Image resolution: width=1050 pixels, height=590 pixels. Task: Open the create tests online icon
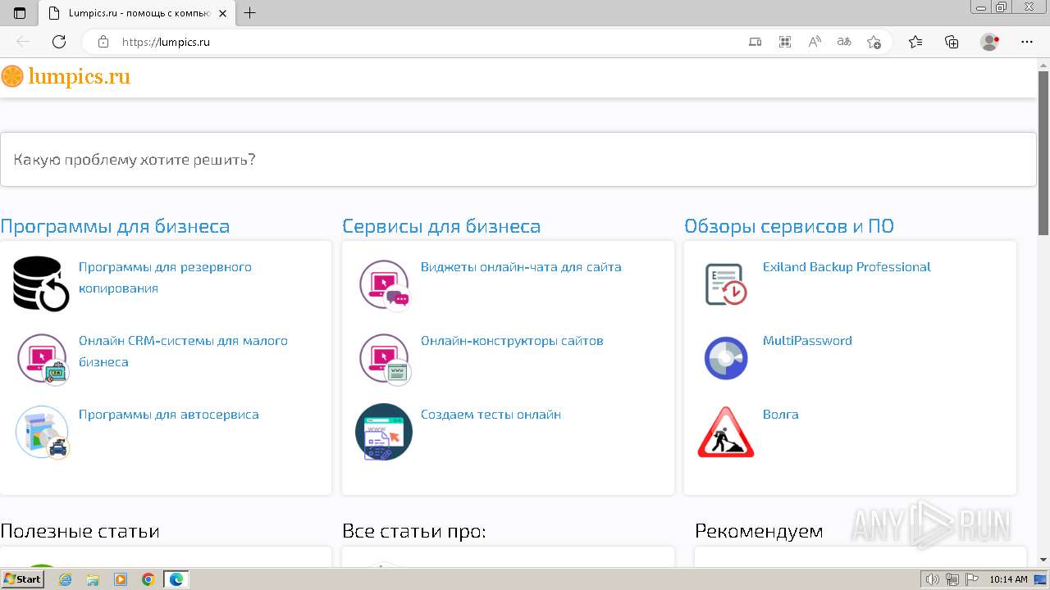[x=384, y=432]
